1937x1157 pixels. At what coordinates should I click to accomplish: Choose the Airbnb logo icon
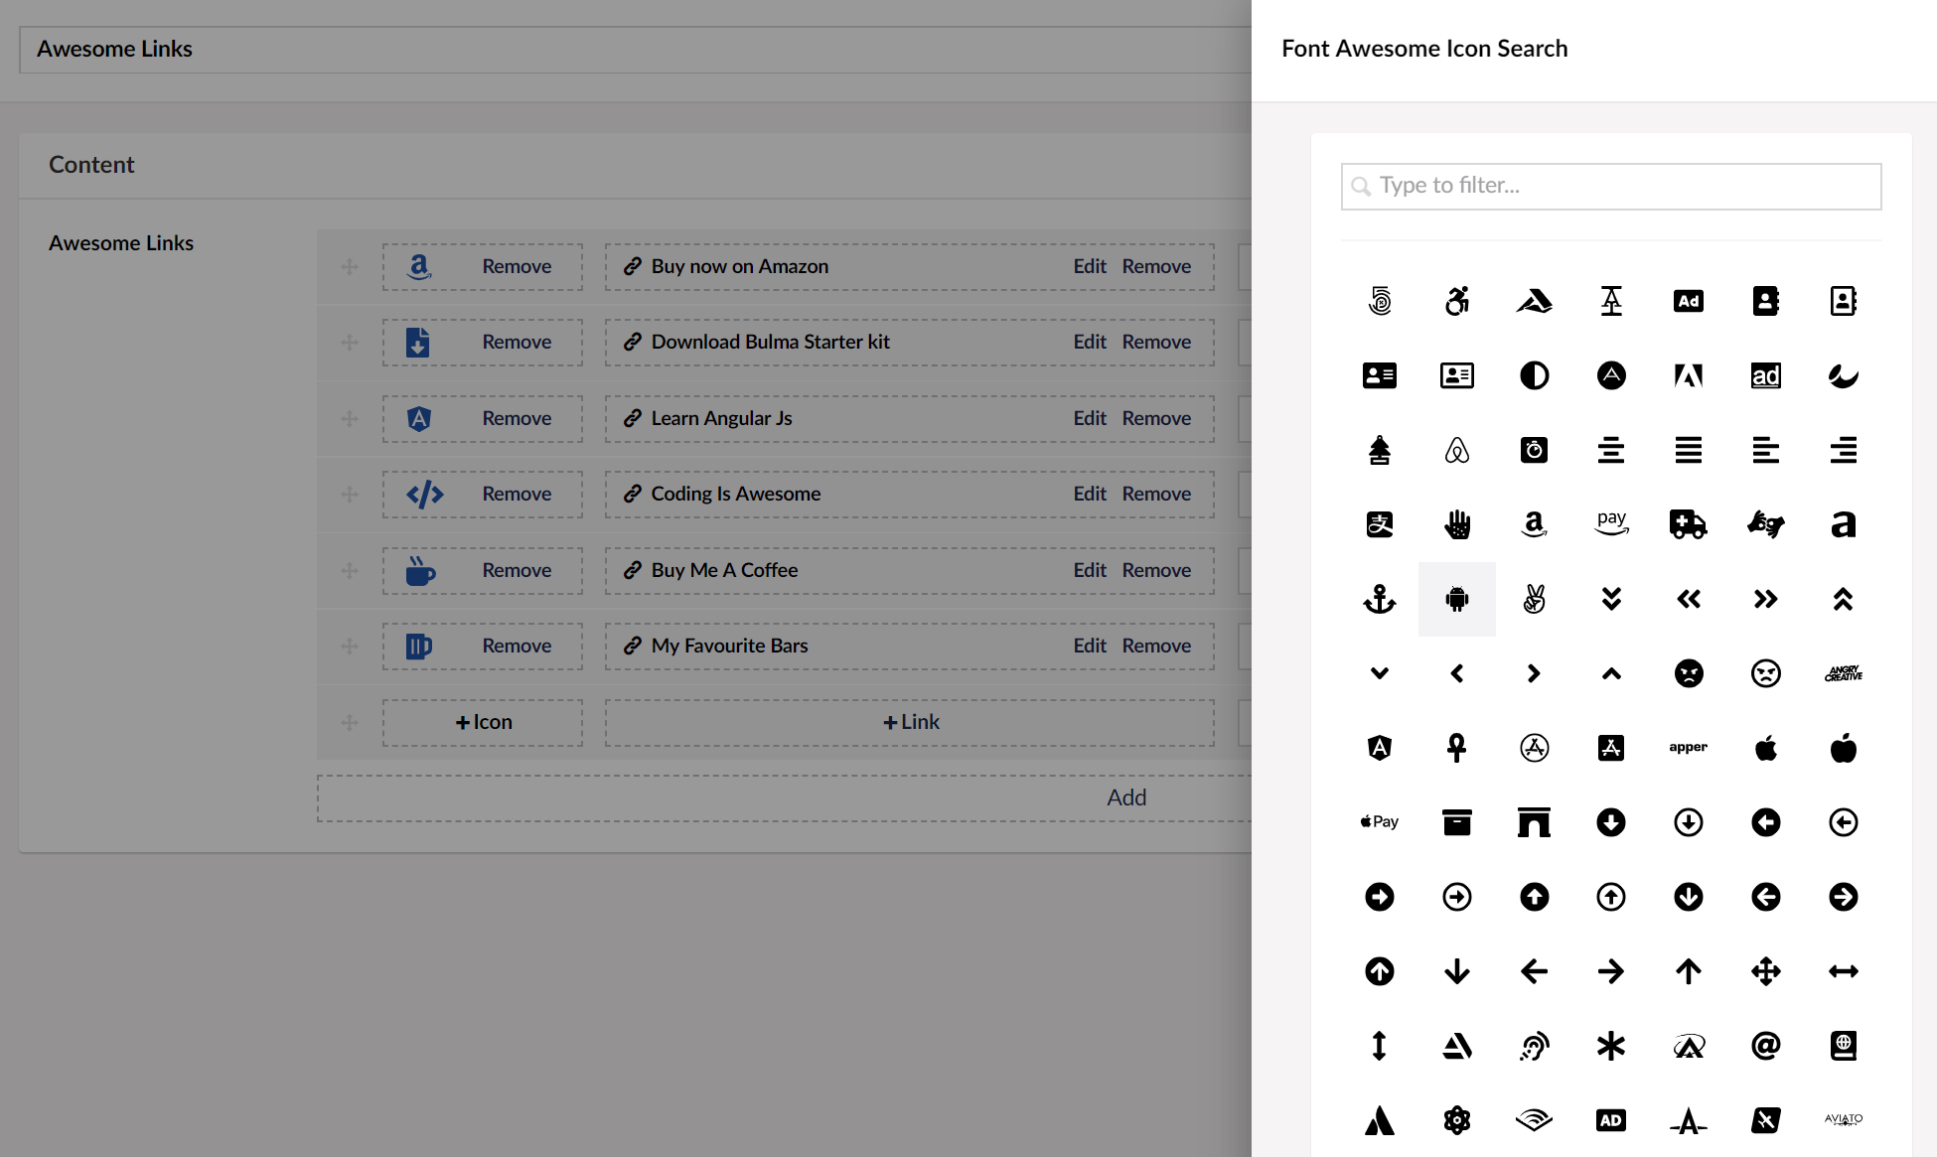tap(1456, 450)
